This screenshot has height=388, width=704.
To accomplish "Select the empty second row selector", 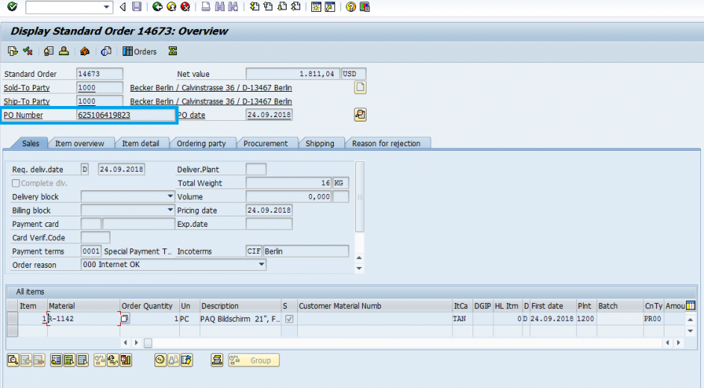I will 12,331.
